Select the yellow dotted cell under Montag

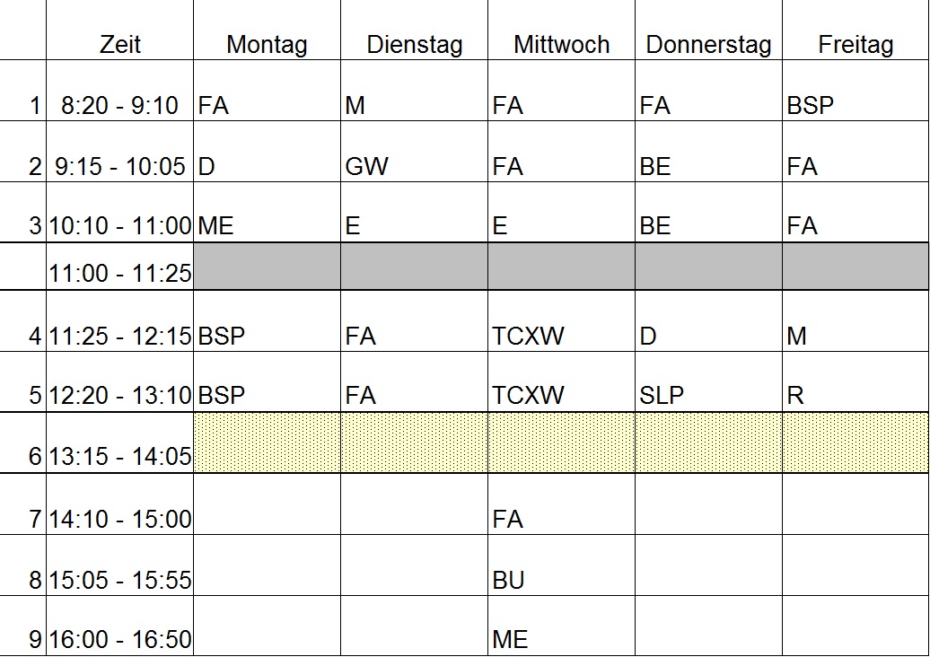click(x=267, y=442)
